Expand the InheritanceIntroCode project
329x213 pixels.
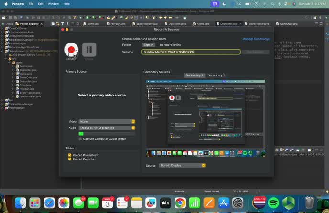(x=2, y=32)
